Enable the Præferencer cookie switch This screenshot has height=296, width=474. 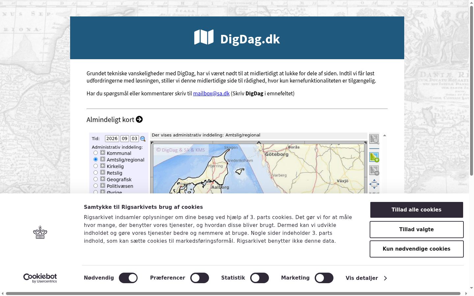click(x=199, y=278)
